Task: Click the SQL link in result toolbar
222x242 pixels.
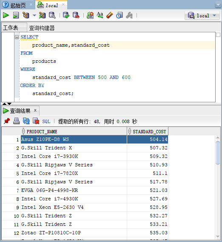Action: (46, 121)
